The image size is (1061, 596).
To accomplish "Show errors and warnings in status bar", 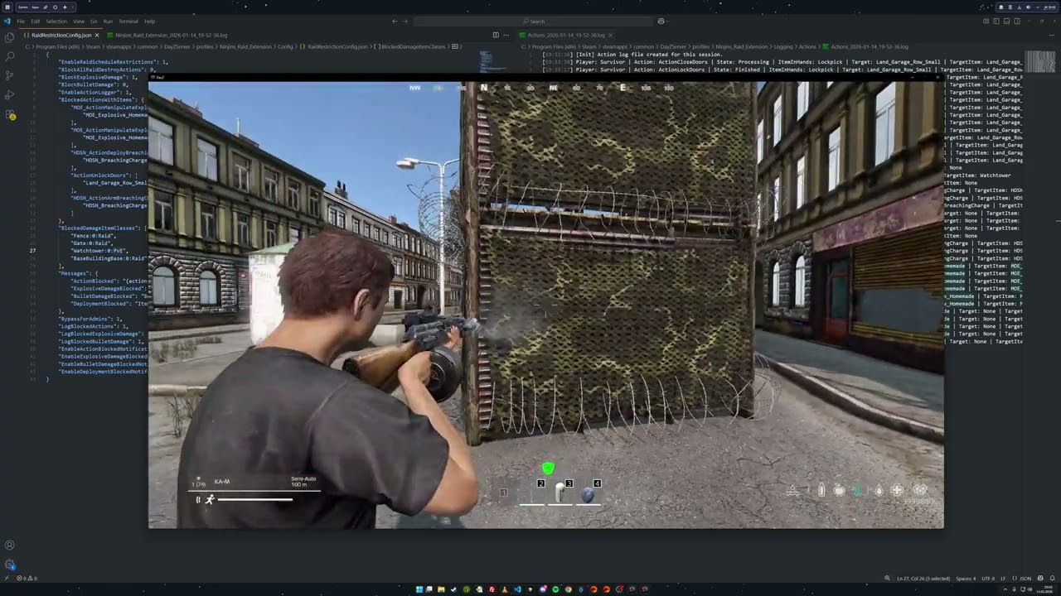I will pyautogui.click(x=27, y=578).
